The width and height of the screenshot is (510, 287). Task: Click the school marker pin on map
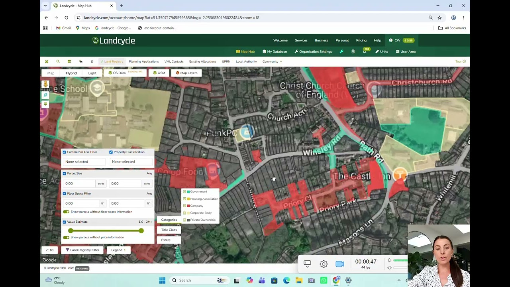(97, 88)
